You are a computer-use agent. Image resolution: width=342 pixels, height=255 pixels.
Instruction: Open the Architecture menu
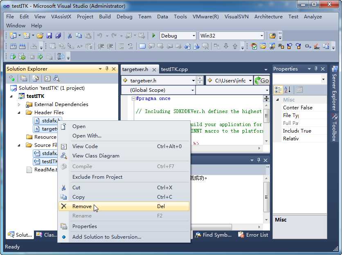click(x=268, y=17)
